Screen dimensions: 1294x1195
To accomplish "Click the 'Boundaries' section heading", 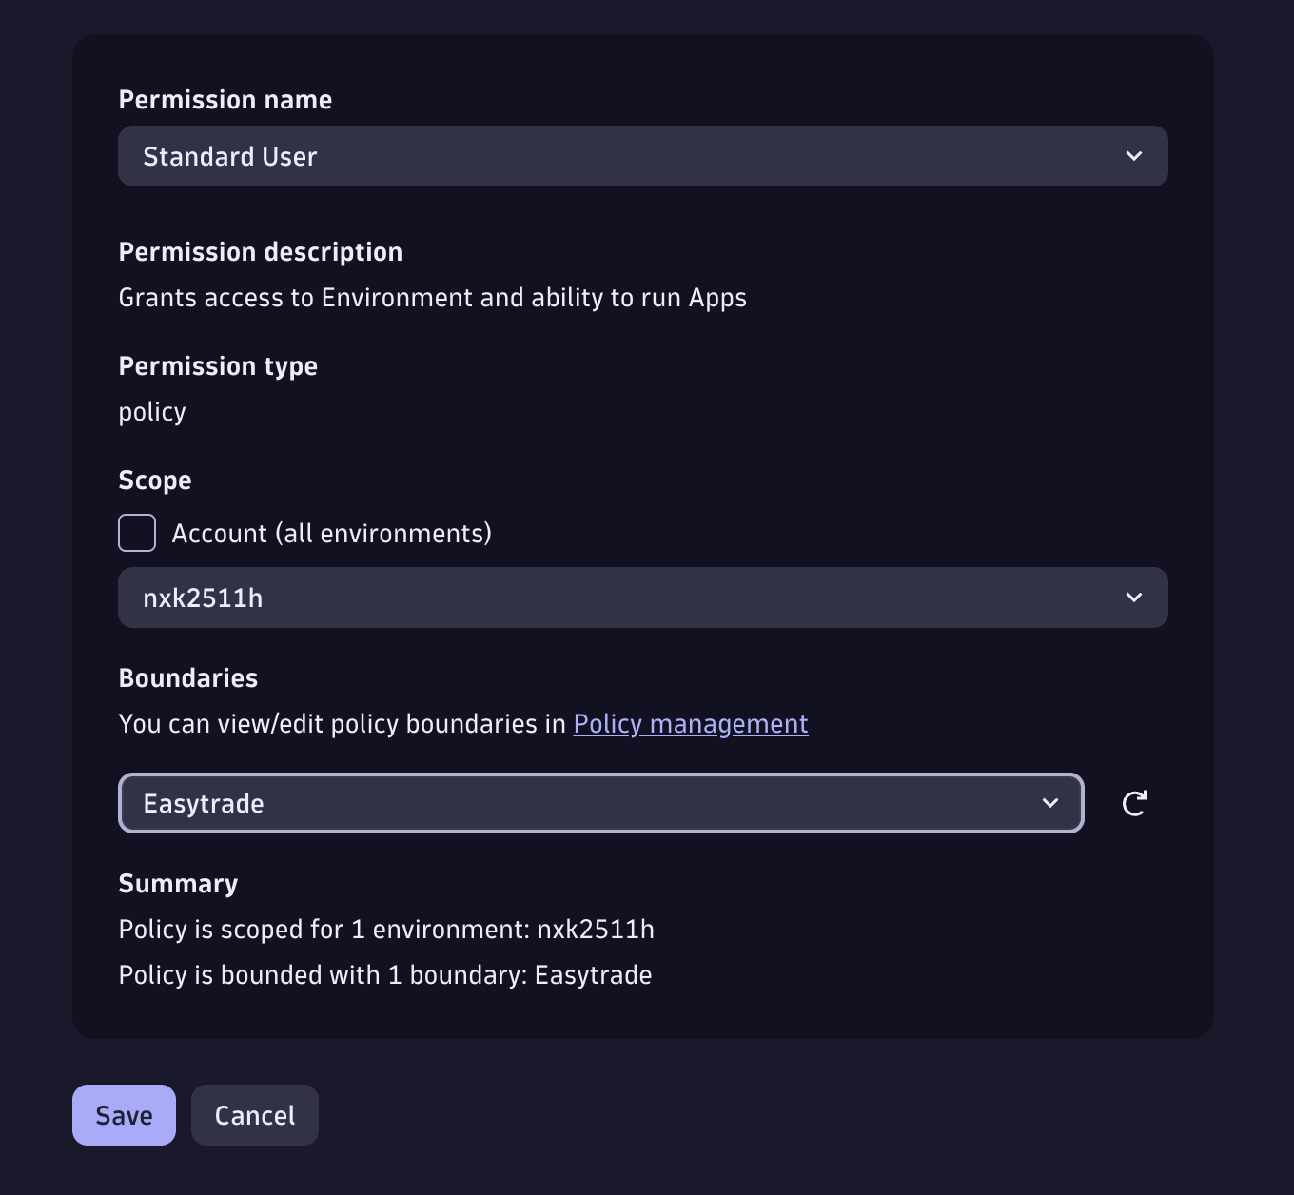I will pyautogui.click(x=188, y=678).
